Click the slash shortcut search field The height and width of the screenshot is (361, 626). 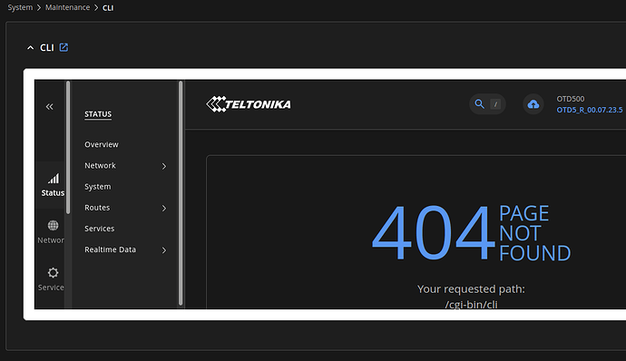pyautogui.click(x=495, y=104)
